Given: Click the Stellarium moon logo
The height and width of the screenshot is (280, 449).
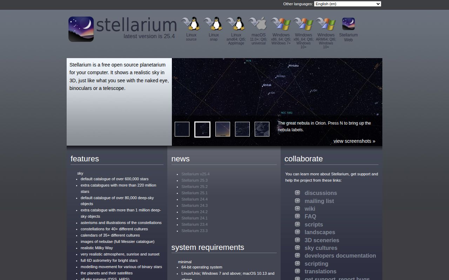Looking at the screenshot, I should (81, 29).
